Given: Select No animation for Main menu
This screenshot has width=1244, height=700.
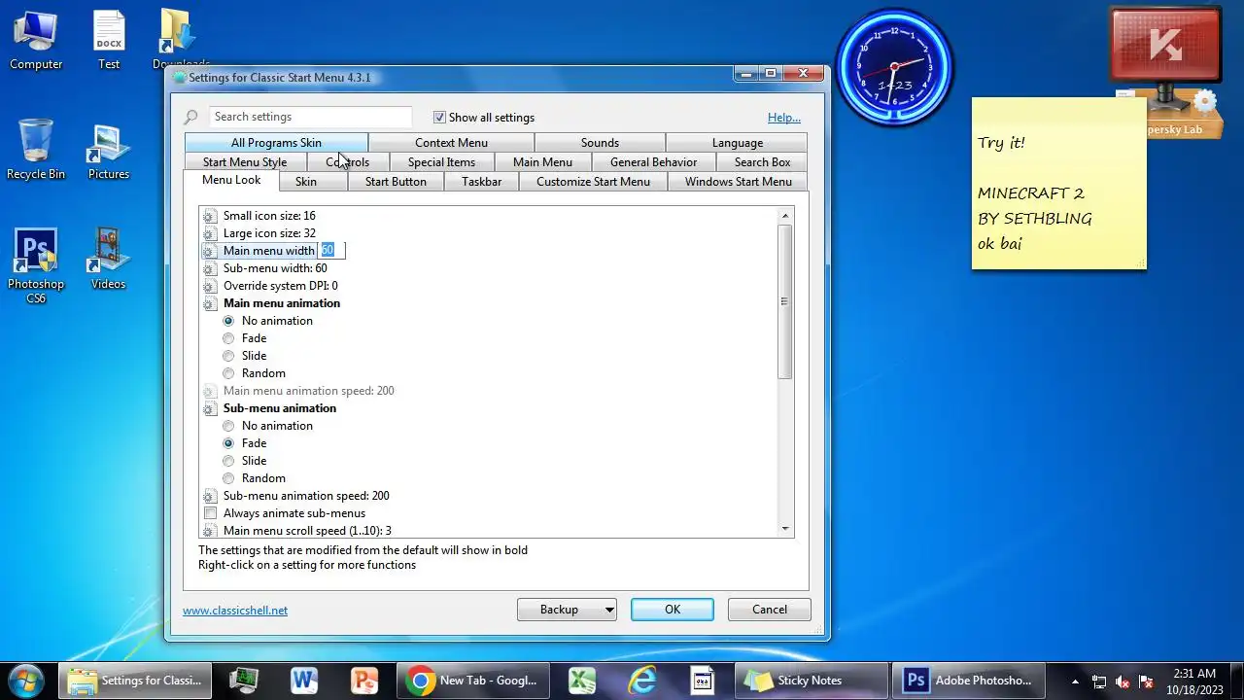Looking at the screenshot, I should tap(229, 321).
